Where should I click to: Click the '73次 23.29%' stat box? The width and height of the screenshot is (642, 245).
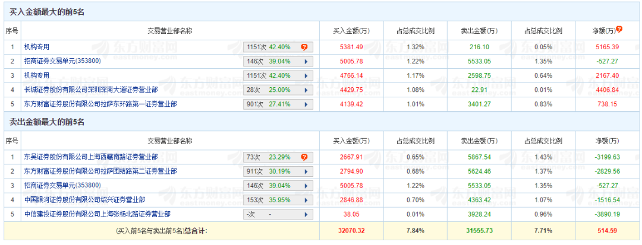pyautogui.click(x=278, y=157)
